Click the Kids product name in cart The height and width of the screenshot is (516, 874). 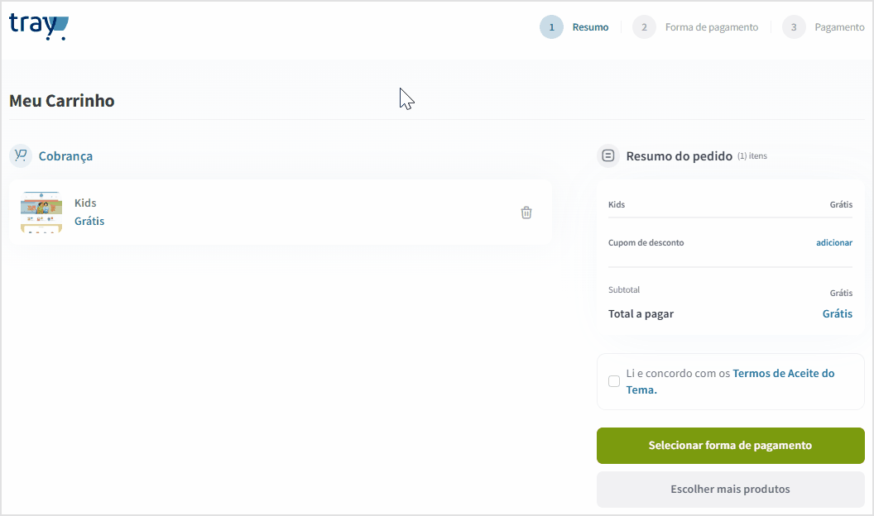click(85, 203)
